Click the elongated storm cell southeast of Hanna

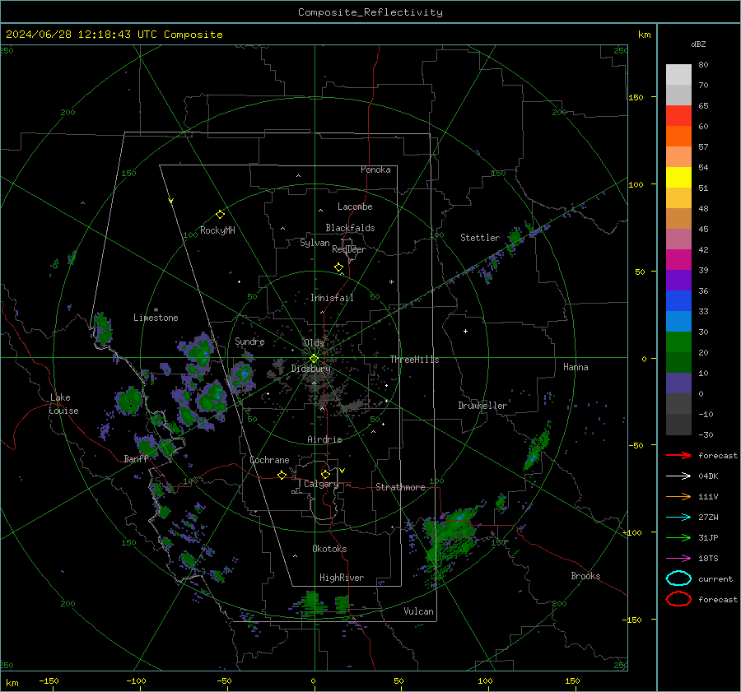pyautogui.click(x=538, y=448)
